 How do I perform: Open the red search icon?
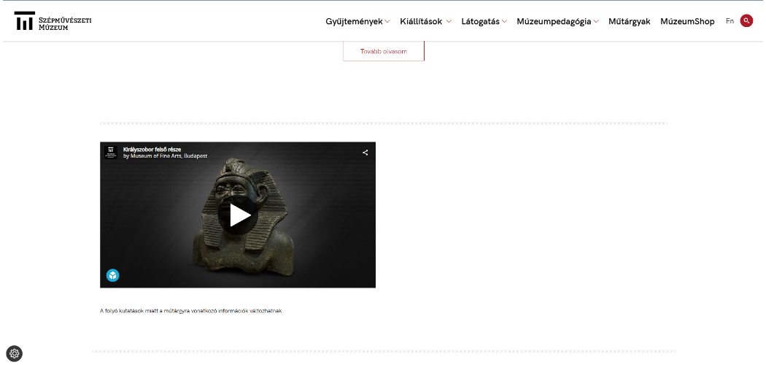pyautogui.click(x=746, y=21)
